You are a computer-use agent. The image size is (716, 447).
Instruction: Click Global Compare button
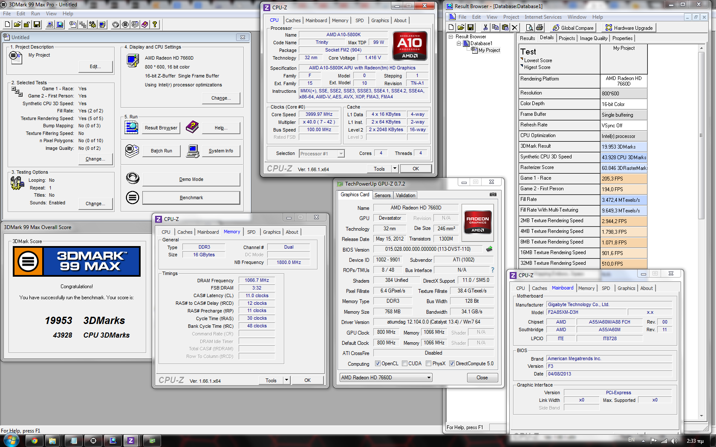point(573,28)
